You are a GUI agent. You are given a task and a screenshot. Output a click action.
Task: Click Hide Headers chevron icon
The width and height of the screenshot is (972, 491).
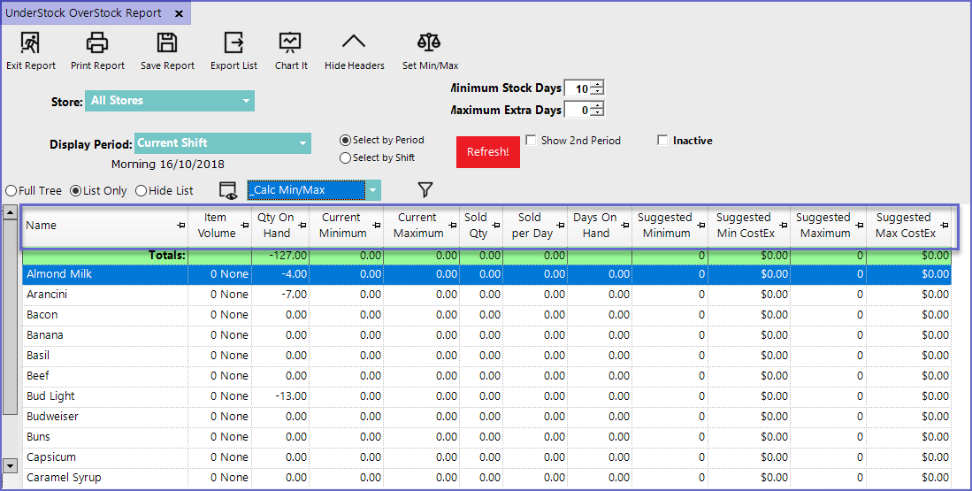354,42
